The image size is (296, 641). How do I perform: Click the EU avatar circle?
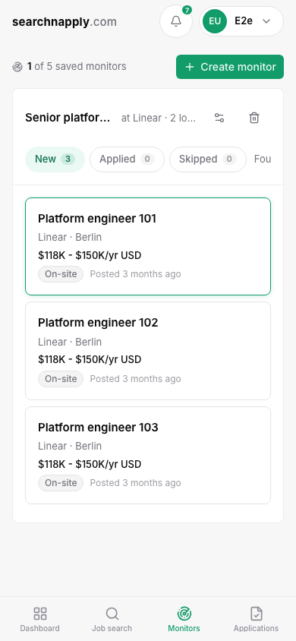(215, 21)
